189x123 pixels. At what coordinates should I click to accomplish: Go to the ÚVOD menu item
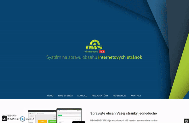(x=50, y=96)
